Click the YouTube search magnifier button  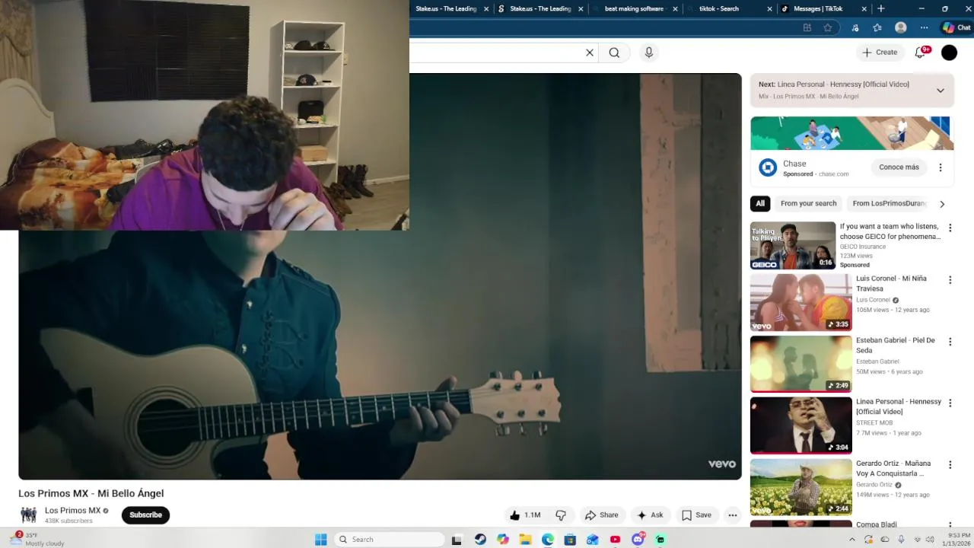click(x=614, y=53)
